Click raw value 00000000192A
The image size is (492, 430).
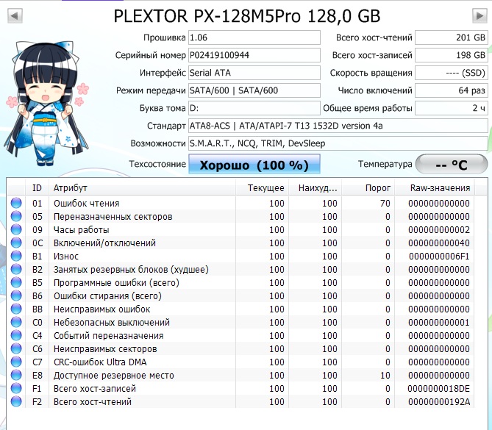click(439, 402)
